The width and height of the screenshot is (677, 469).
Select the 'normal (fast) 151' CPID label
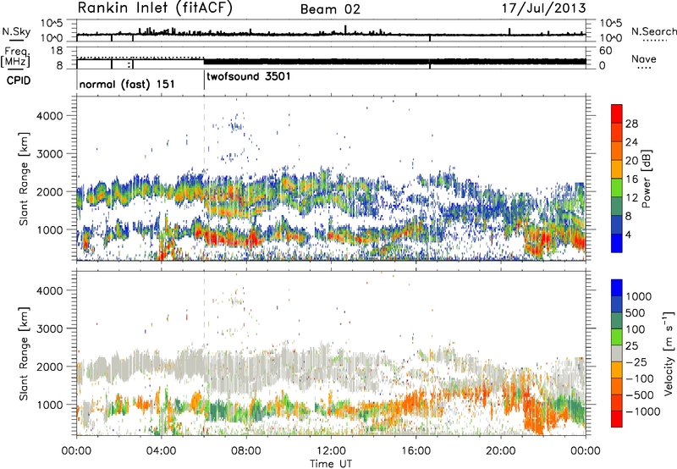coord(127,84)
